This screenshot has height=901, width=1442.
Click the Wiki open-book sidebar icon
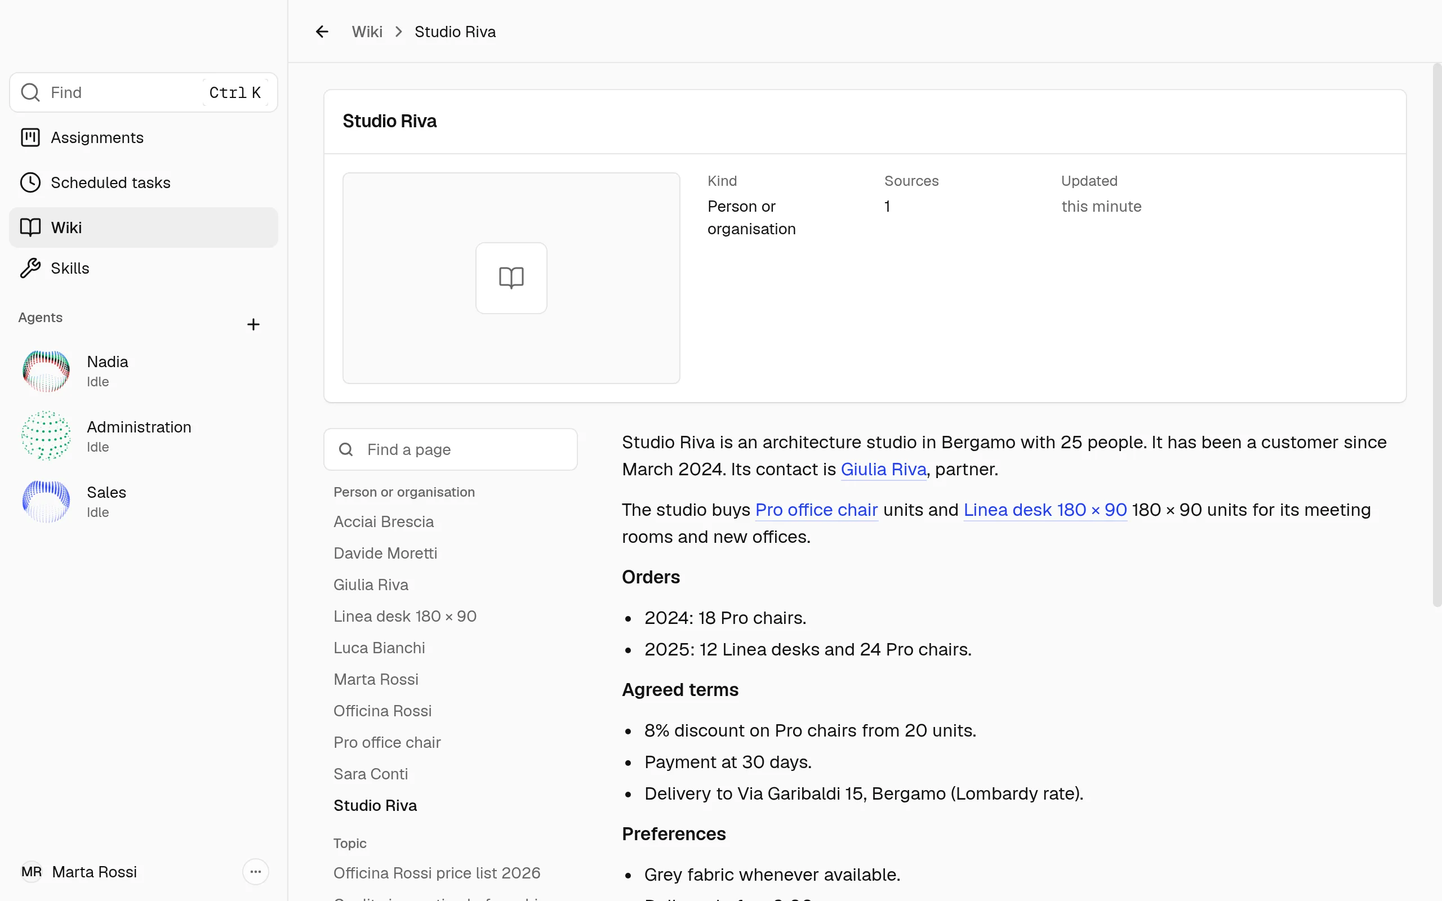pyautogui.click(x=30, y=228)
